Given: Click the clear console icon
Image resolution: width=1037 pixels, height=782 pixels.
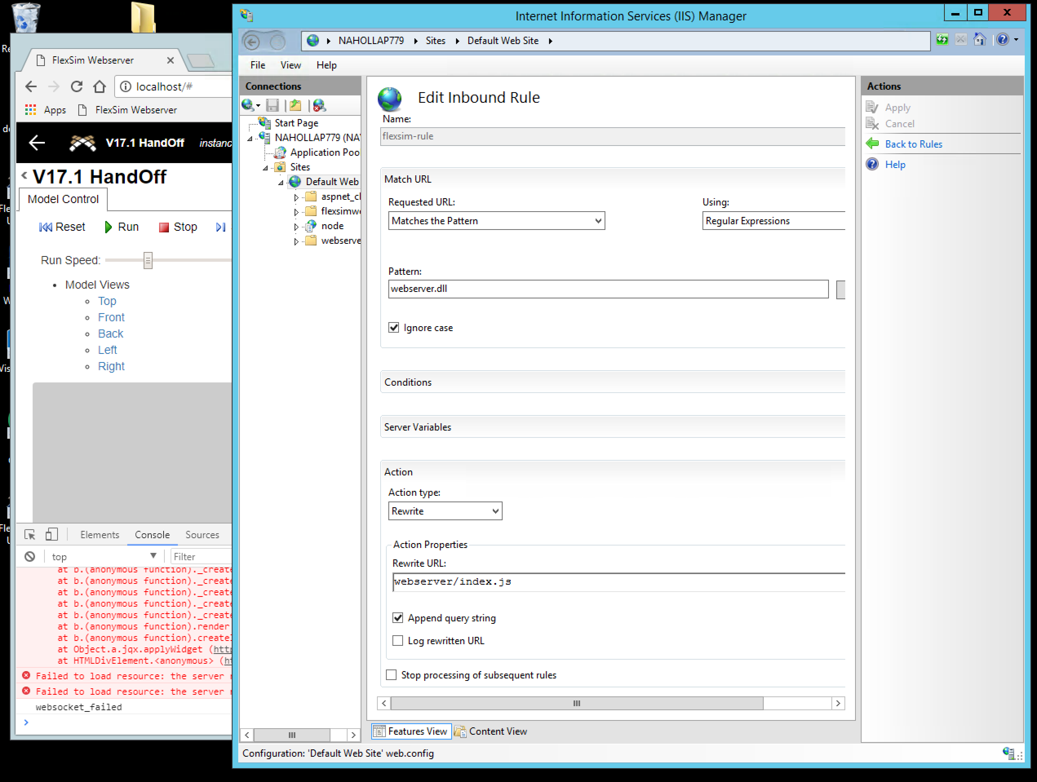Looking at the screenshot, I should (x=30, y=557).
